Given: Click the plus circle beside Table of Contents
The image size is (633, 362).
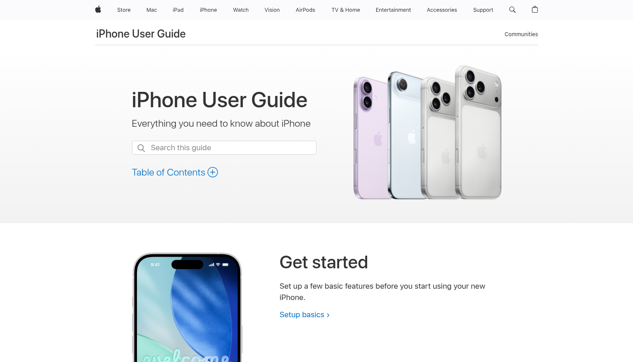Looking at the screenshot, I should click(x=213, y=172).
